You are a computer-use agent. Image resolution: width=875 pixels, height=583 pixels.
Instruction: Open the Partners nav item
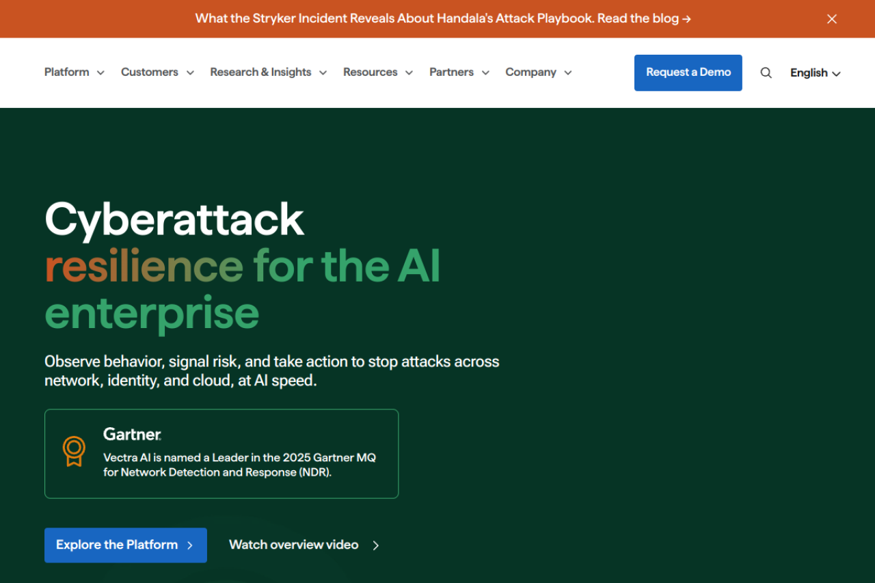click(451, 72)
